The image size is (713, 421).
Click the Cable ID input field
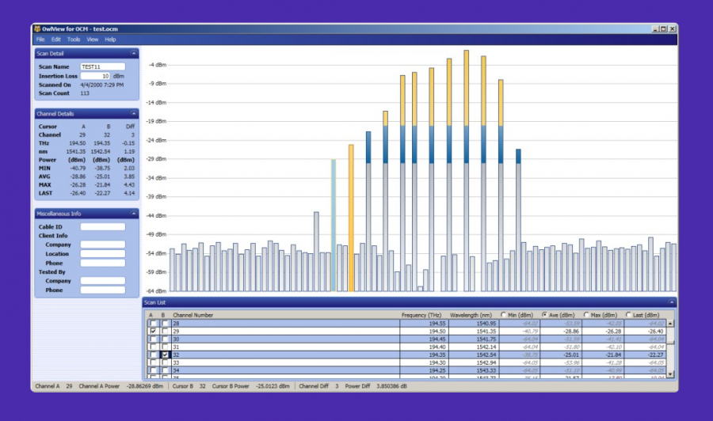(103, 226)
